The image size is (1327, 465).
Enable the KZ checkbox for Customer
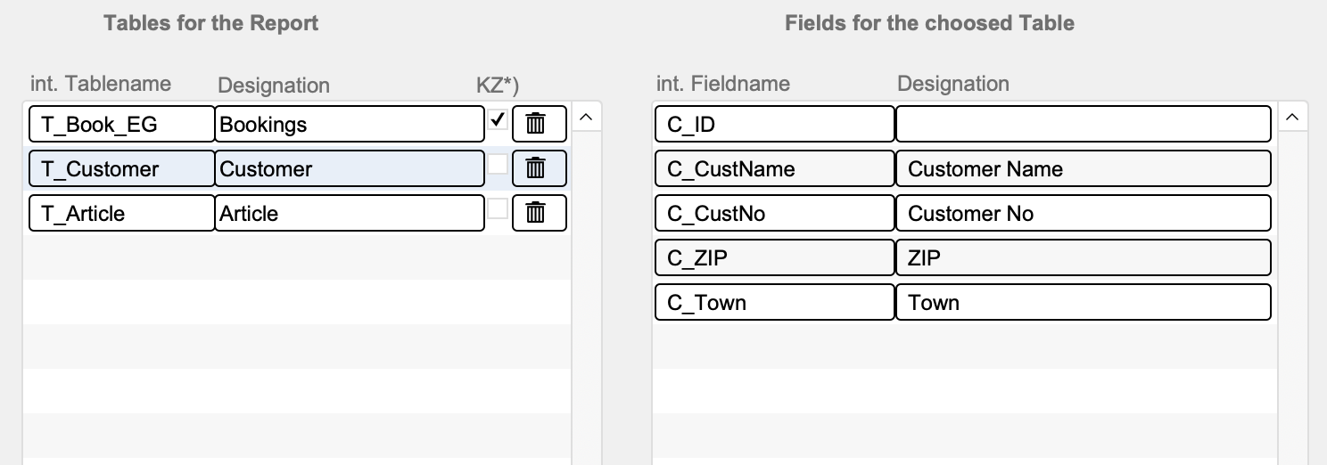(498, 164)
